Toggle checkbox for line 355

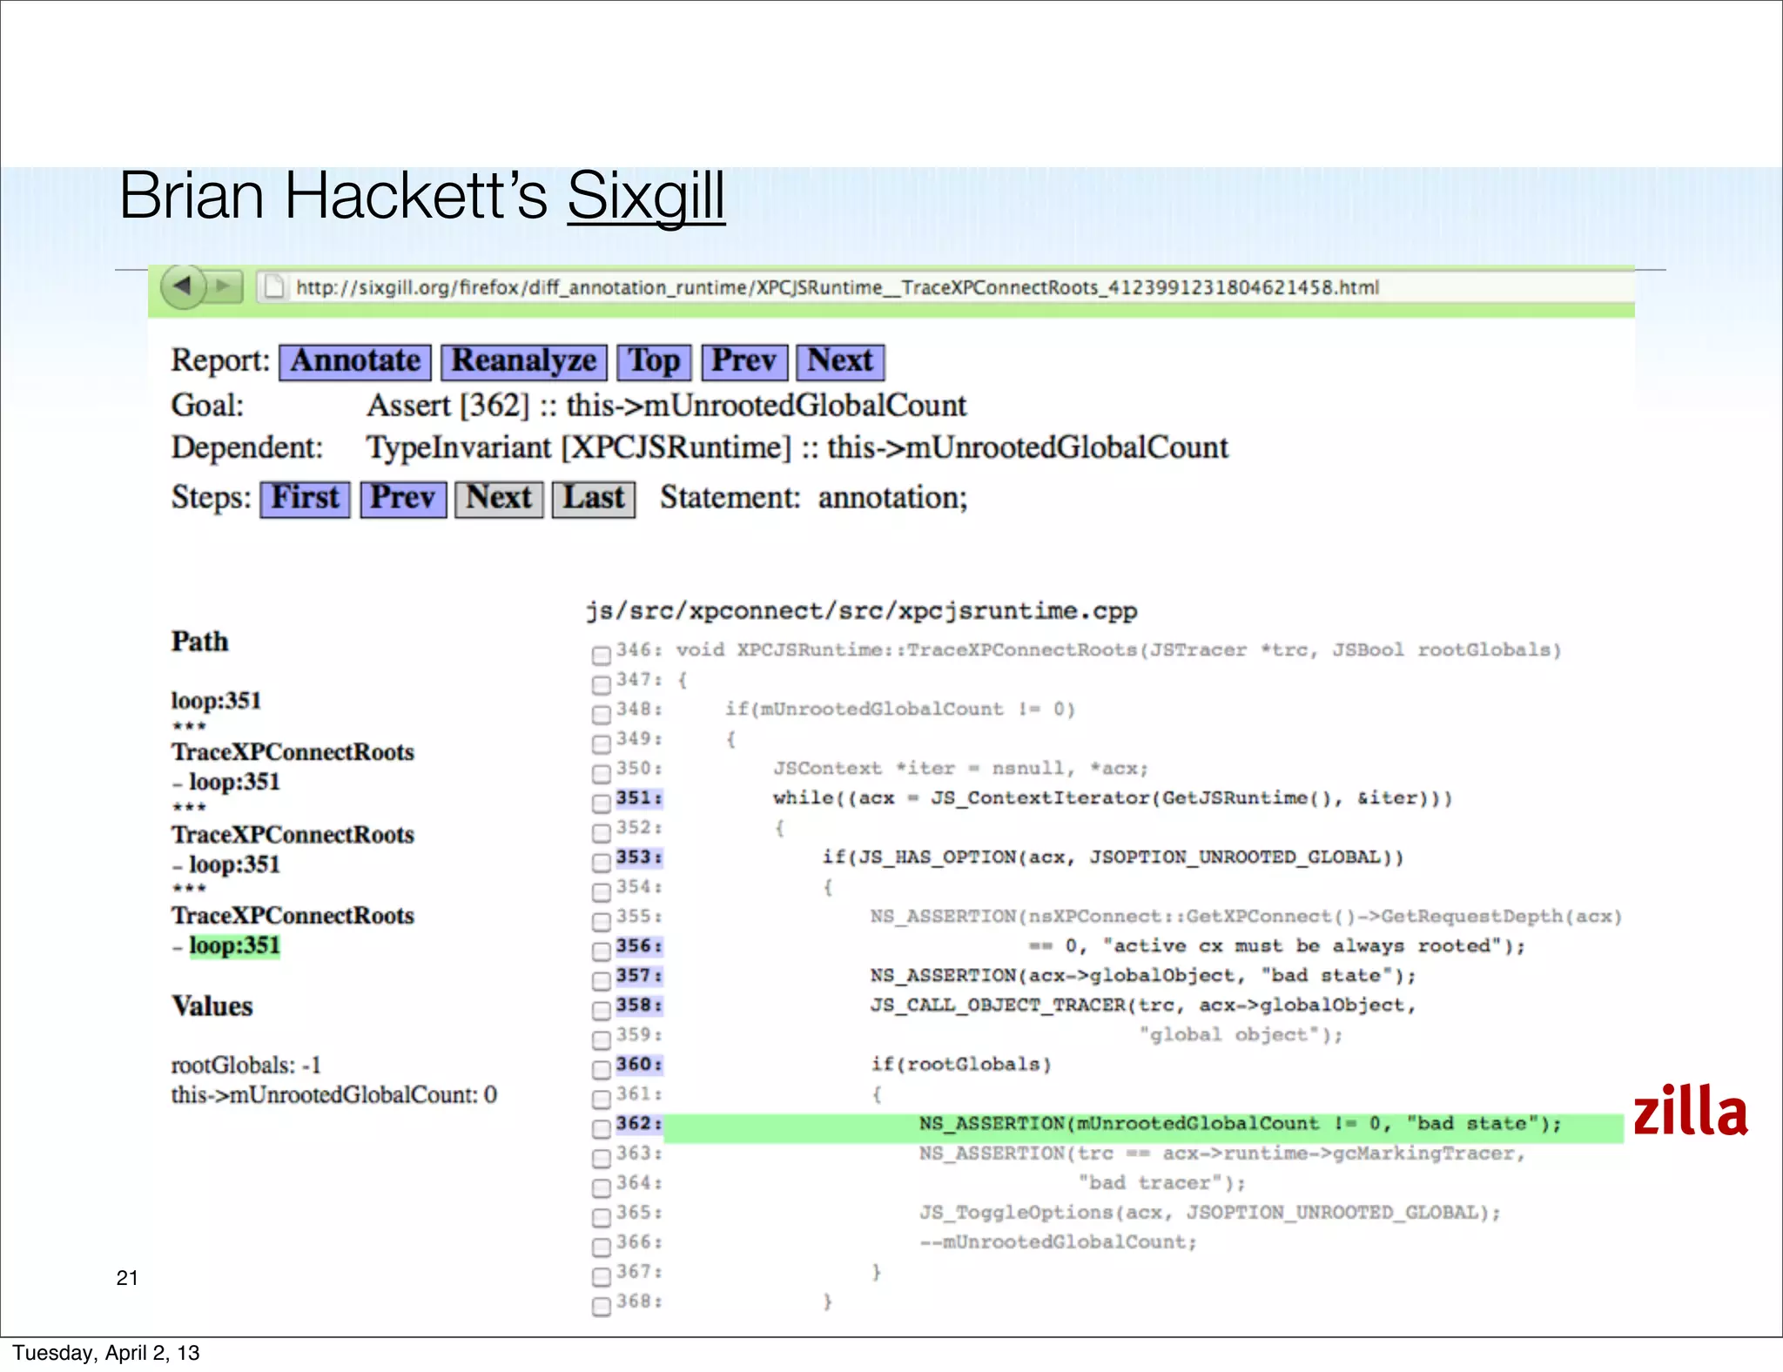coord(601,921)
